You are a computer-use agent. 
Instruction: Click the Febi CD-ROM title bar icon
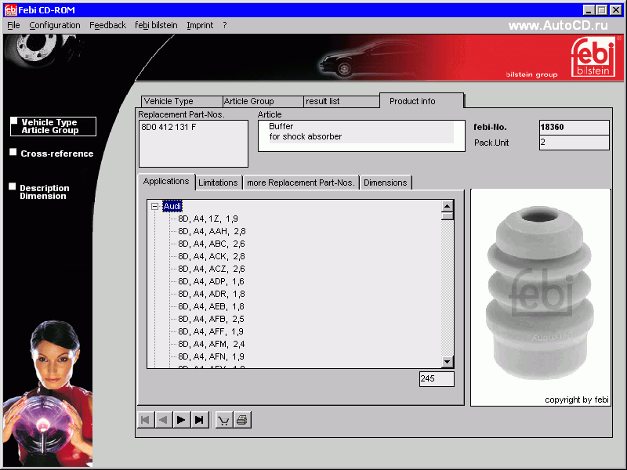click(x=11, y=9)
